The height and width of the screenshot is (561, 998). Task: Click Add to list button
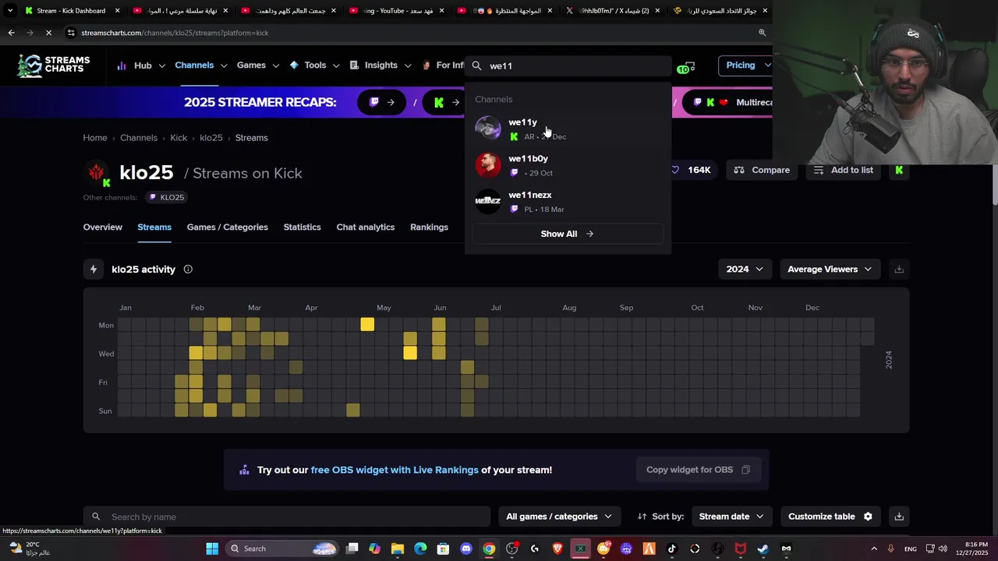(x=844, y=170)
